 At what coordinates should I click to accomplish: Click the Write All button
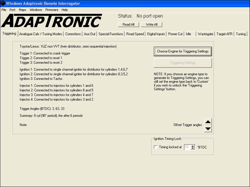[152, 25]
